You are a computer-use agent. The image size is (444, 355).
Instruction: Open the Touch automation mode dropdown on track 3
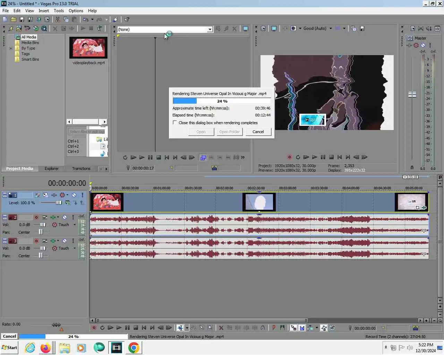point(75,248)
